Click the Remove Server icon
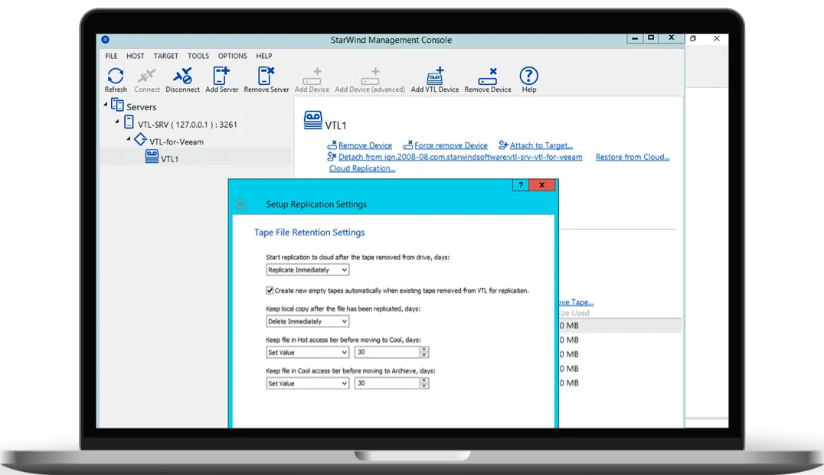Viewport: 824px width, 475px height. click(x=266, y=76)
